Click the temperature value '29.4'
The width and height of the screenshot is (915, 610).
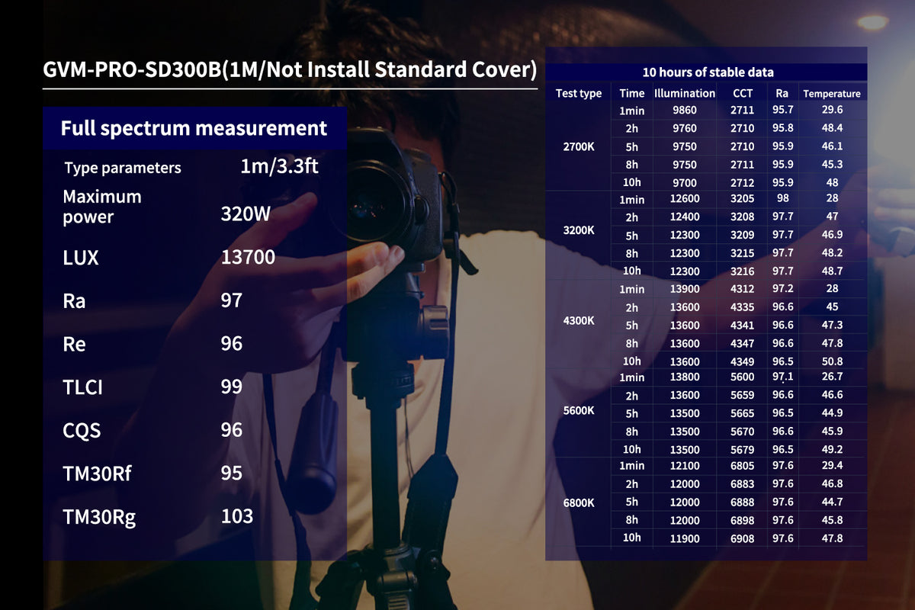click(832, 465)
